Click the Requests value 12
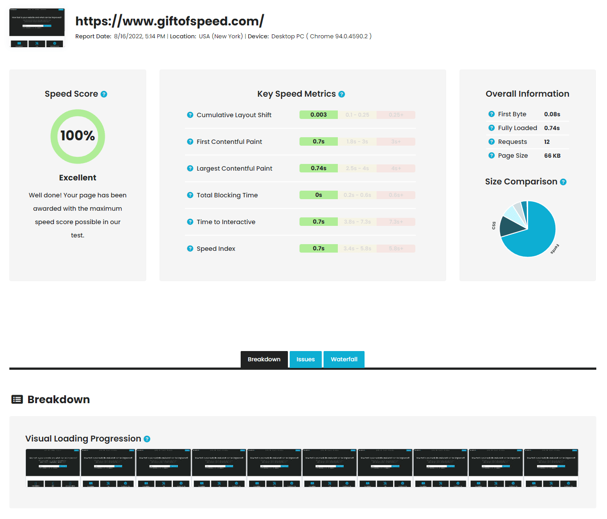 point(547,142)
